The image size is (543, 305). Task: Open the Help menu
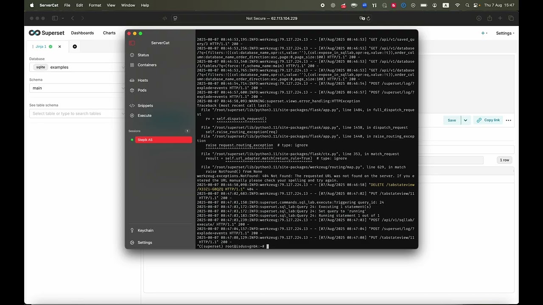(x=145, y=5)
